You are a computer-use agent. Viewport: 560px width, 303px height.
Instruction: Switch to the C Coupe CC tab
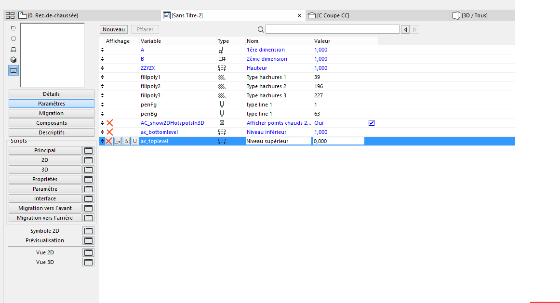point(333,15)
